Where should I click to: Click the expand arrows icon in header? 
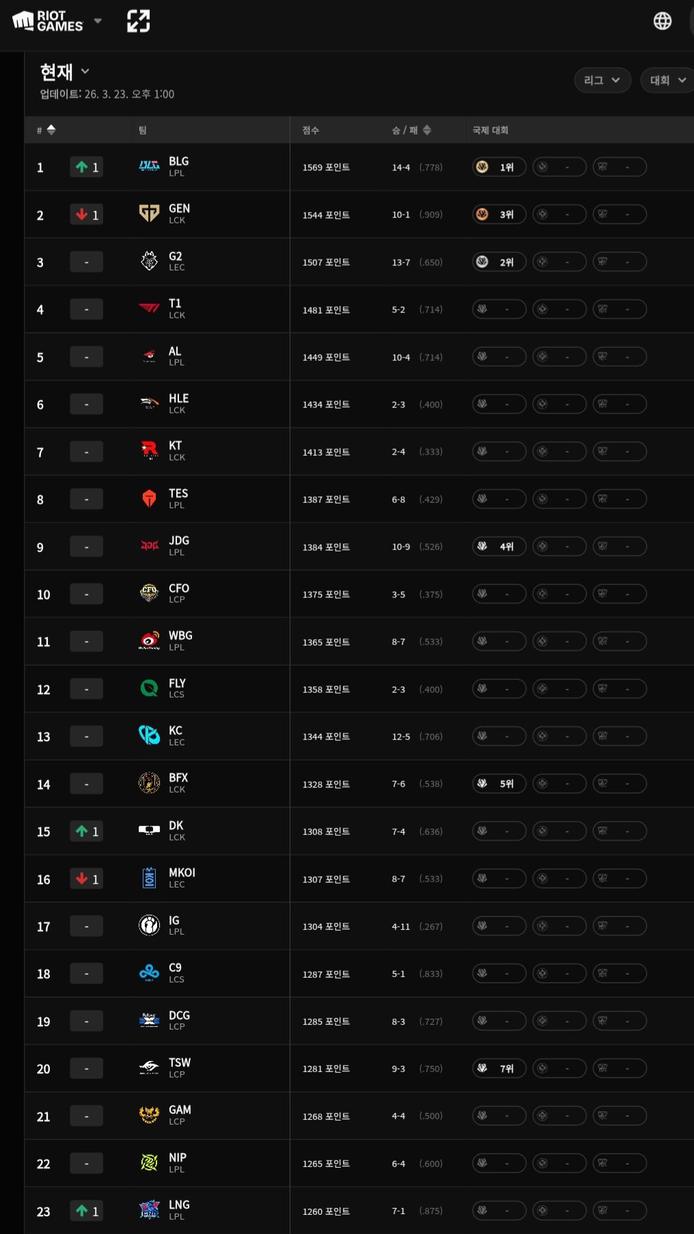coord(139,21)
